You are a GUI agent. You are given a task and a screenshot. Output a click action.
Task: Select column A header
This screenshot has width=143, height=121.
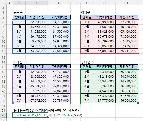10,3
